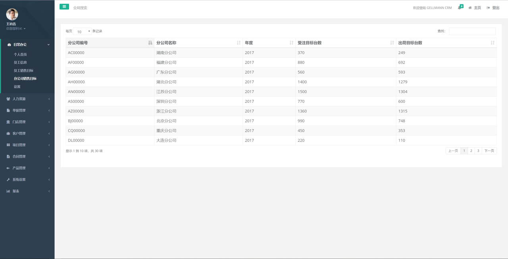Open 员工销售目标 in the sidebar
Viewport: 508px width, 259px height.
(x=23, y=71)
